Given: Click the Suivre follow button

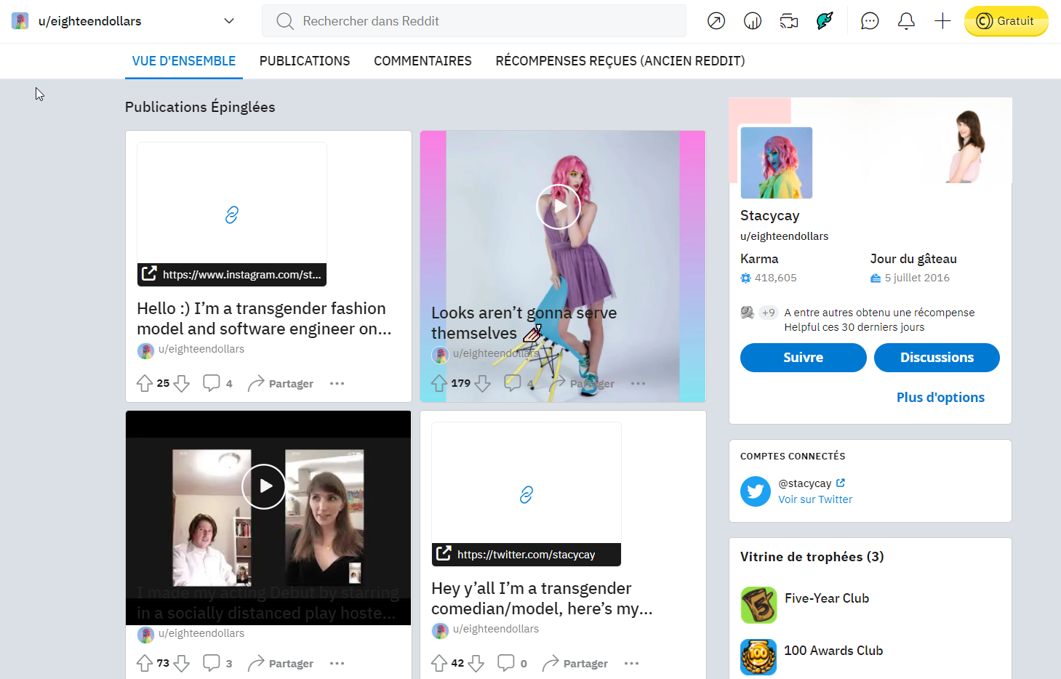Looking at the screenshot, I should 804,358.
